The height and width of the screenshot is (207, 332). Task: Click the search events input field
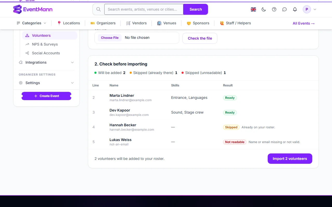pyautogui.click(x=144, y=9)
